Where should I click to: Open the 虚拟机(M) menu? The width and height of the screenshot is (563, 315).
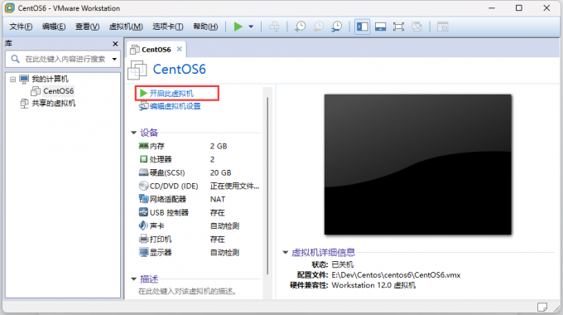pos(126,27)
